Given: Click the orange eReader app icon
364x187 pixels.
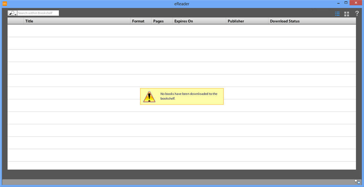Looking at the screenshot, I should [5, 3].
